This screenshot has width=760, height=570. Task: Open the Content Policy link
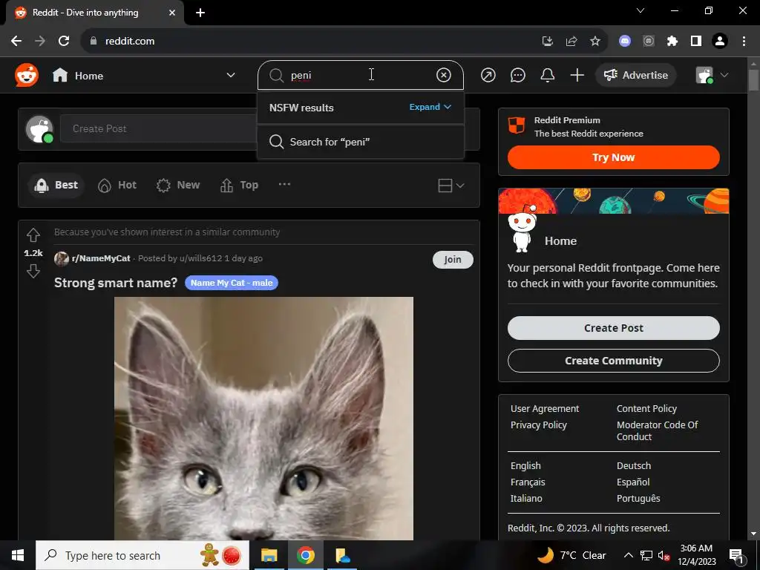(x=646, y=409)
